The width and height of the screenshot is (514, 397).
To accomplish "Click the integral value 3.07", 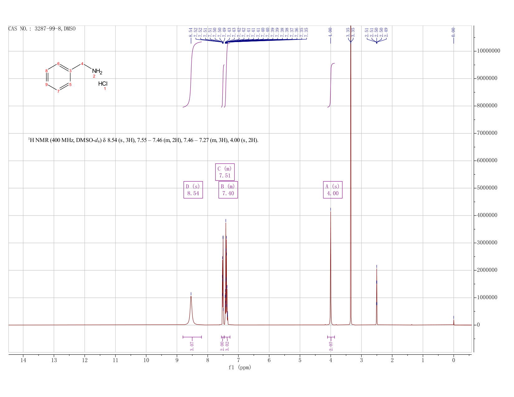I will [192, 346].
